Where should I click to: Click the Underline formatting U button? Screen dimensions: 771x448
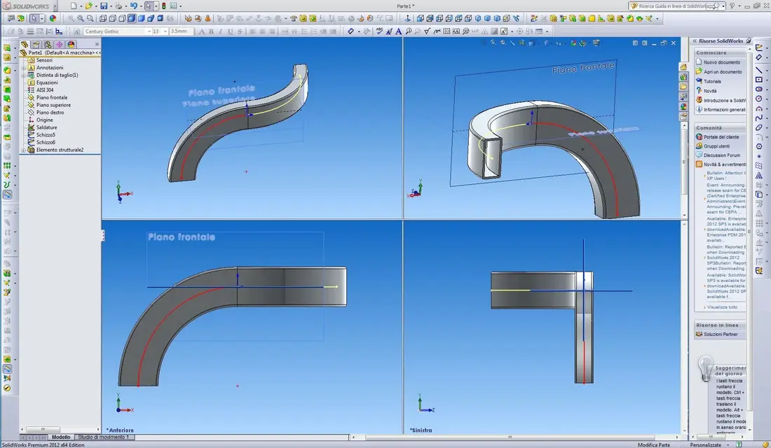tap(230, 31)
